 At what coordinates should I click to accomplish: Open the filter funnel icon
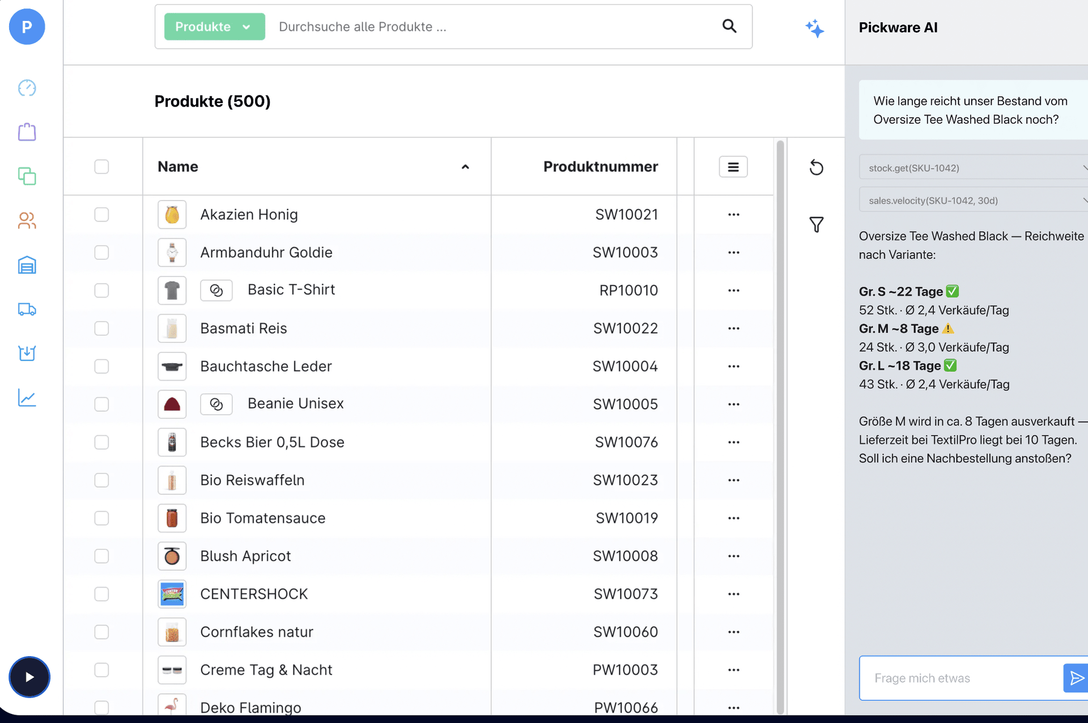816,225
